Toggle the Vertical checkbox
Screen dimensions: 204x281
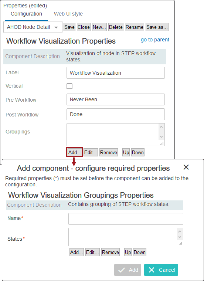(69, 86)
